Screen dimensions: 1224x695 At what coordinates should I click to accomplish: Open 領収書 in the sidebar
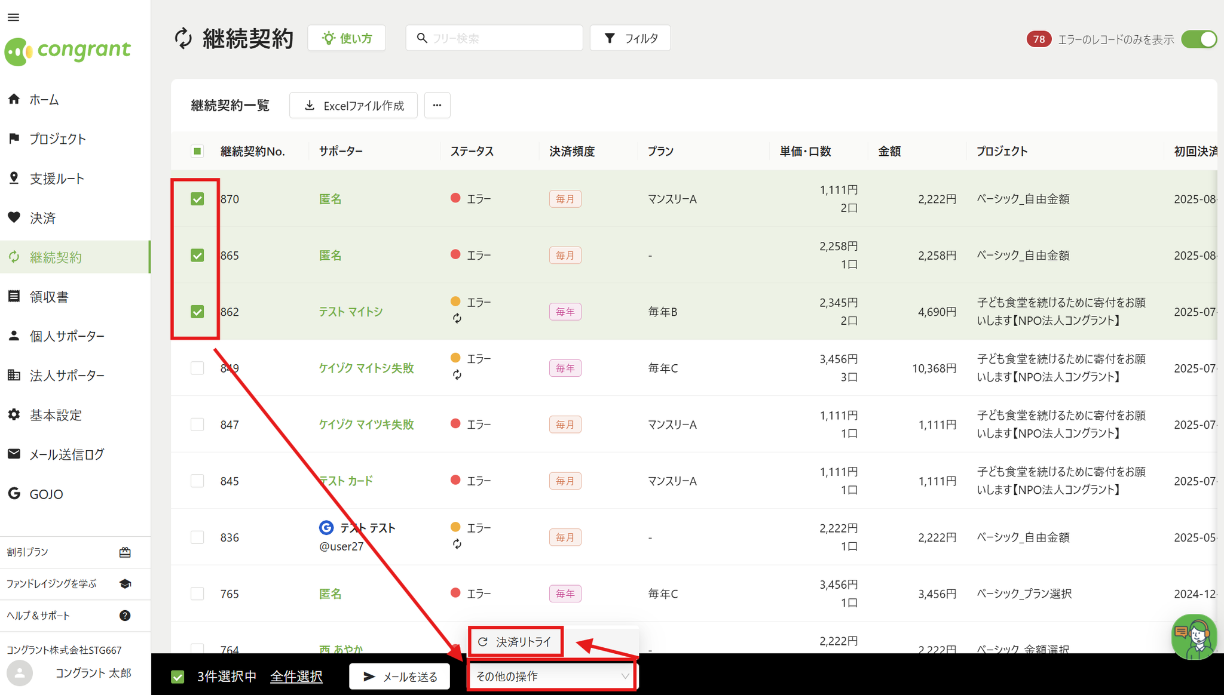coord(49,297)
